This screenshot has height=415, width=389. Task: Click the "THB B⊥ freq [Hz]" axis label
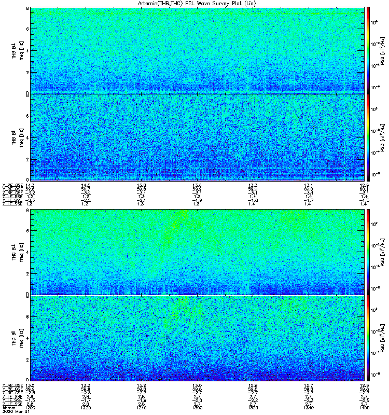coord(18,50)
